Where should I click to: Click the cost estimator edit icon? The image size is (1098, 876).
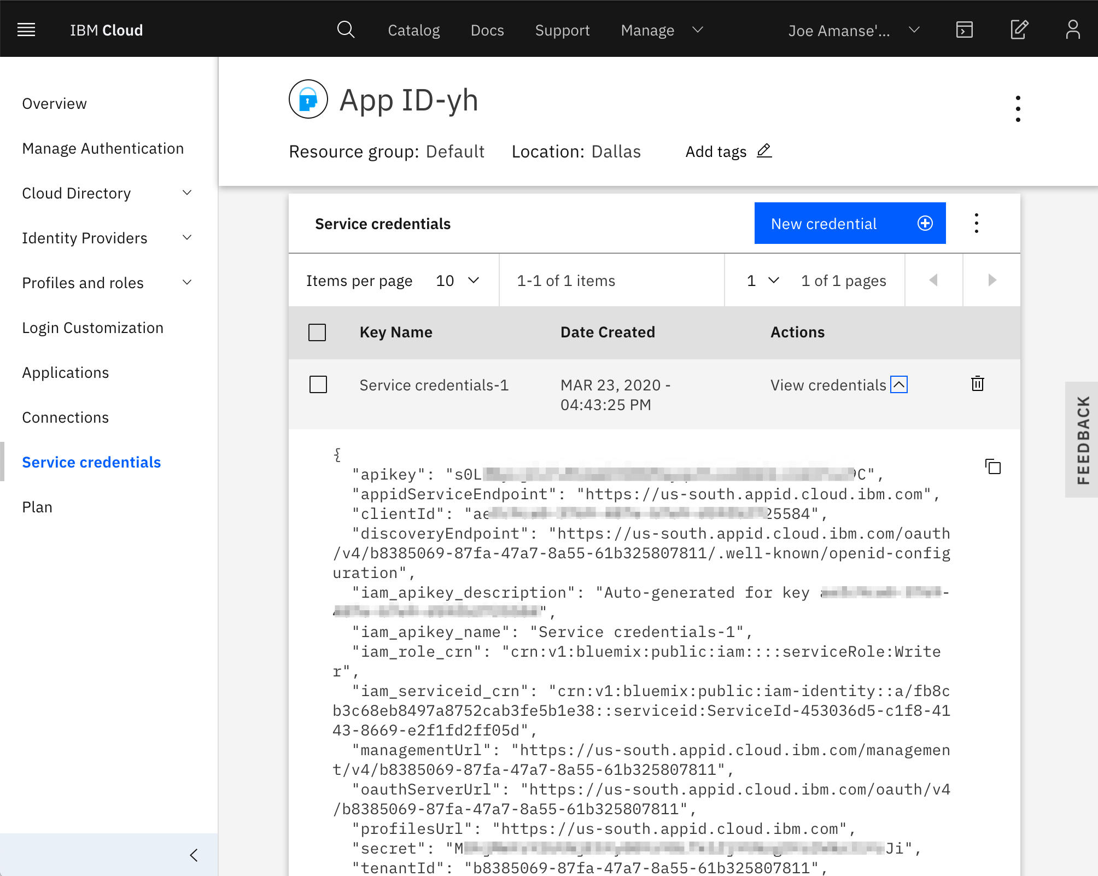pos(1019,30)
